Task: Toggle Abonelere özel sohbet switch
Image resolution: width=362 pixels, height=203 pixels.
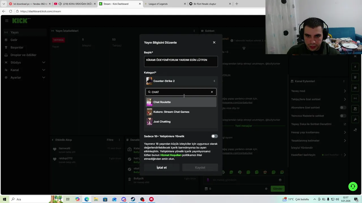Action: coord(343,107)
